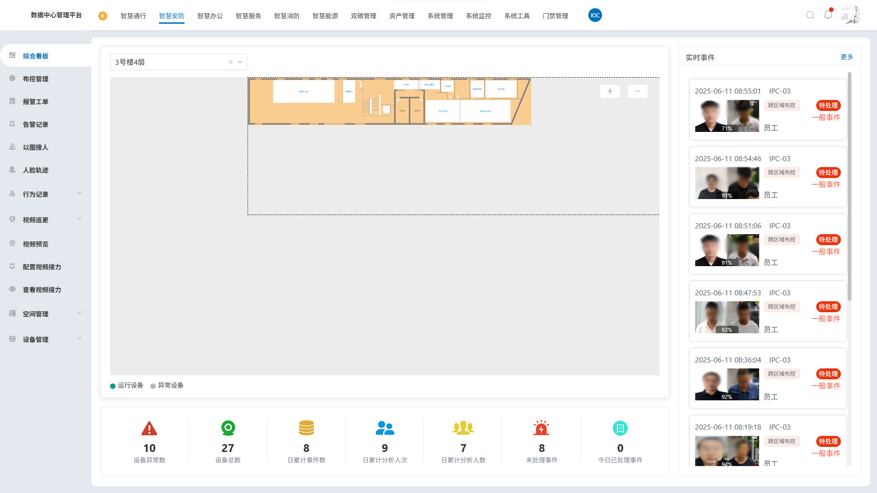Screen dimensions: 877x493
Task: Click the zoom in plus button
Action: click(x=610, y=91)
